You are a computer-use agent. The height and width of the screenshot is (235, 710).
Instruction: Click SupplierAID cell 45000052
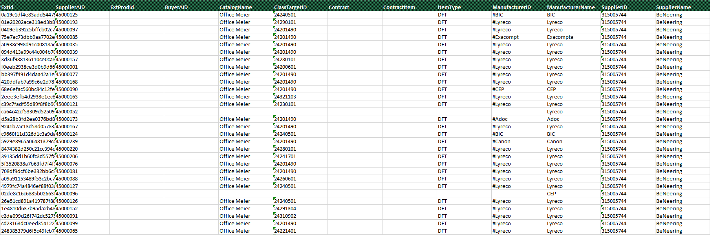(67, 112)
